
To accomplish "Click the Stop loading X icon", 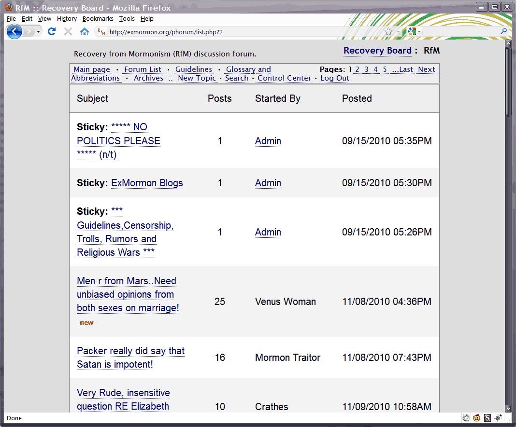I will [68, 31].
